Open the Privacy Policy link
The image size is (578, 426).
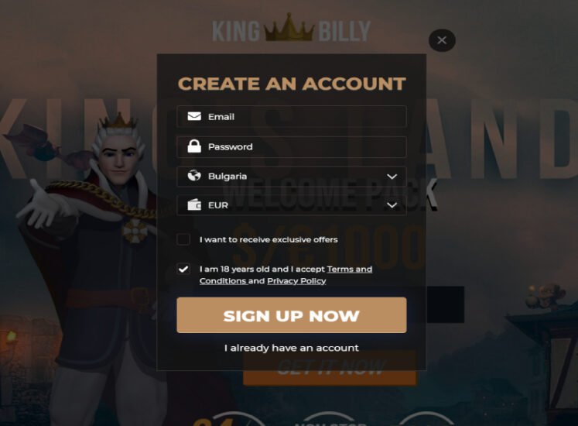coord(296,281)
